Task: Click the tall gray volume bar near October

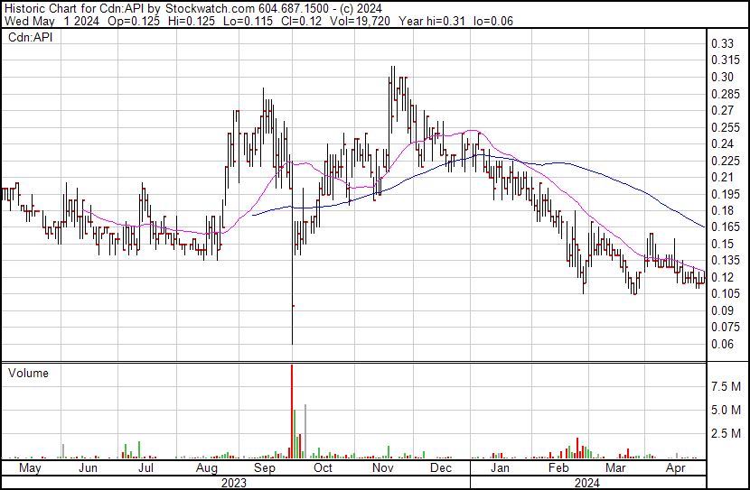Action: pos(305,431)
